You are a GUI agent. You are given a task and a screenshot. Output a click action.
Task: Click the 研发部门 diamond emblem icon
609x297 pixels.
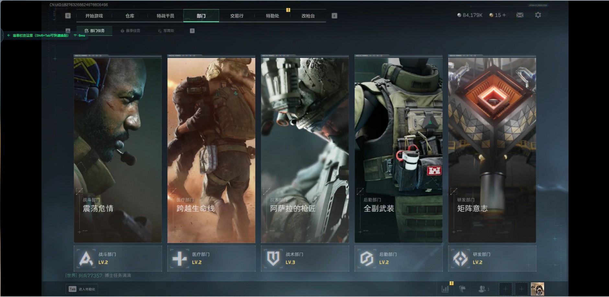[x=460, y=258]
